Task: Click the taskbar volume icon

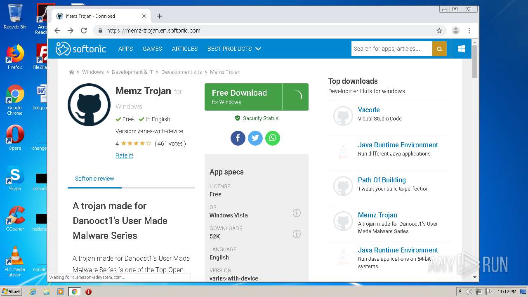Action: pyautogui.click(x=469, y=292)
